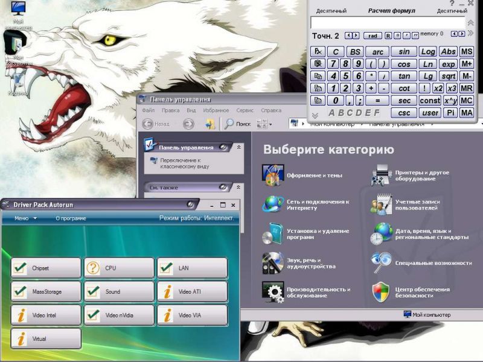Open the Сервис menu

click(x=245, y=110)
